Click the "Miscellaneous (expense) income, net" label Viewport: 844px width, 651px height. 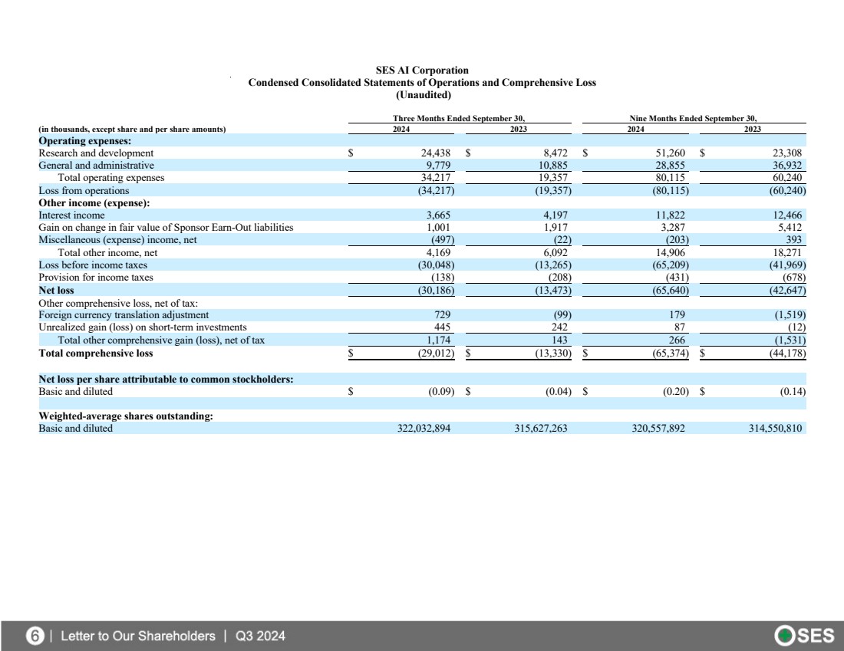tap(117, 239)
